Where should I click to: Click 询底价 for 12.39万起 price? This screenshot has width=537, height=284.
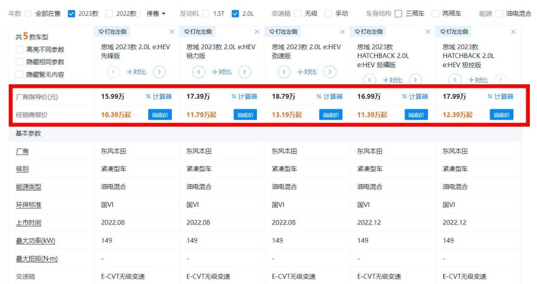(x=502, y=115)
